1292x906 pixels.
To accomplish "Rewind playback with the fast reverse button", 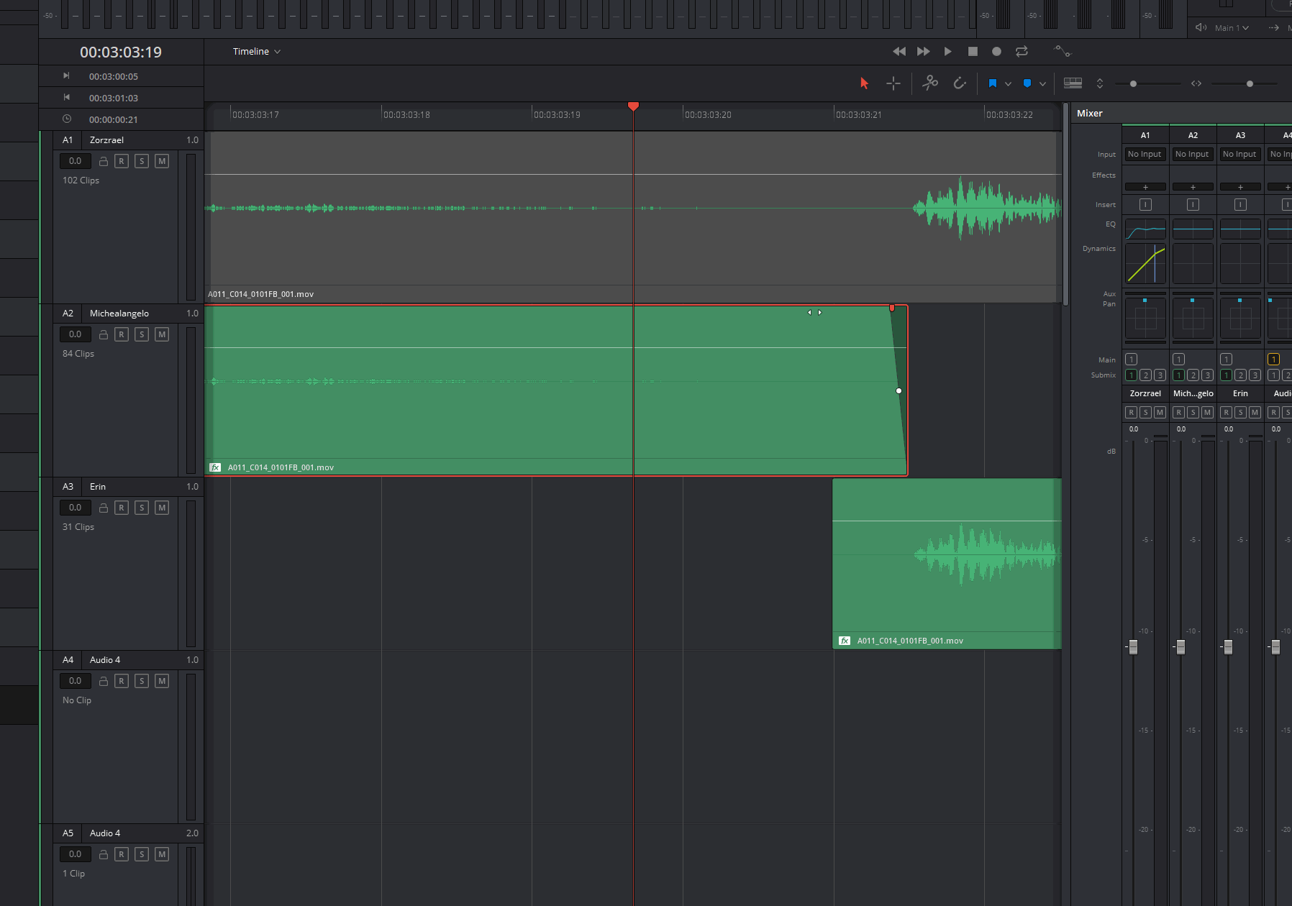I will 899,52.
